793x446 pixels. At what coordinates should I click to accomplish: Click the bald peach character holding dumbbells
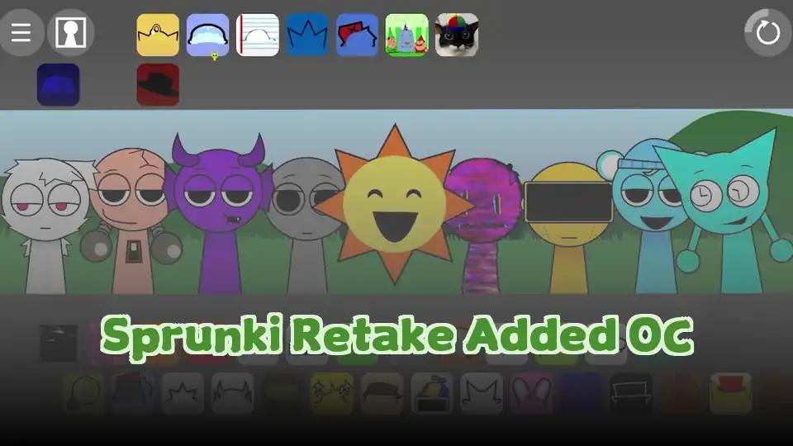click(131, 221)
